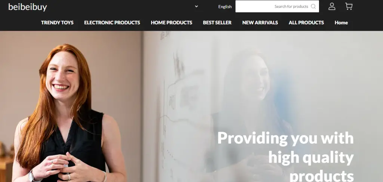Open the user account icon
Image resolution: width=383 pixels, height=182 pixels.
(x=332, y=6)
